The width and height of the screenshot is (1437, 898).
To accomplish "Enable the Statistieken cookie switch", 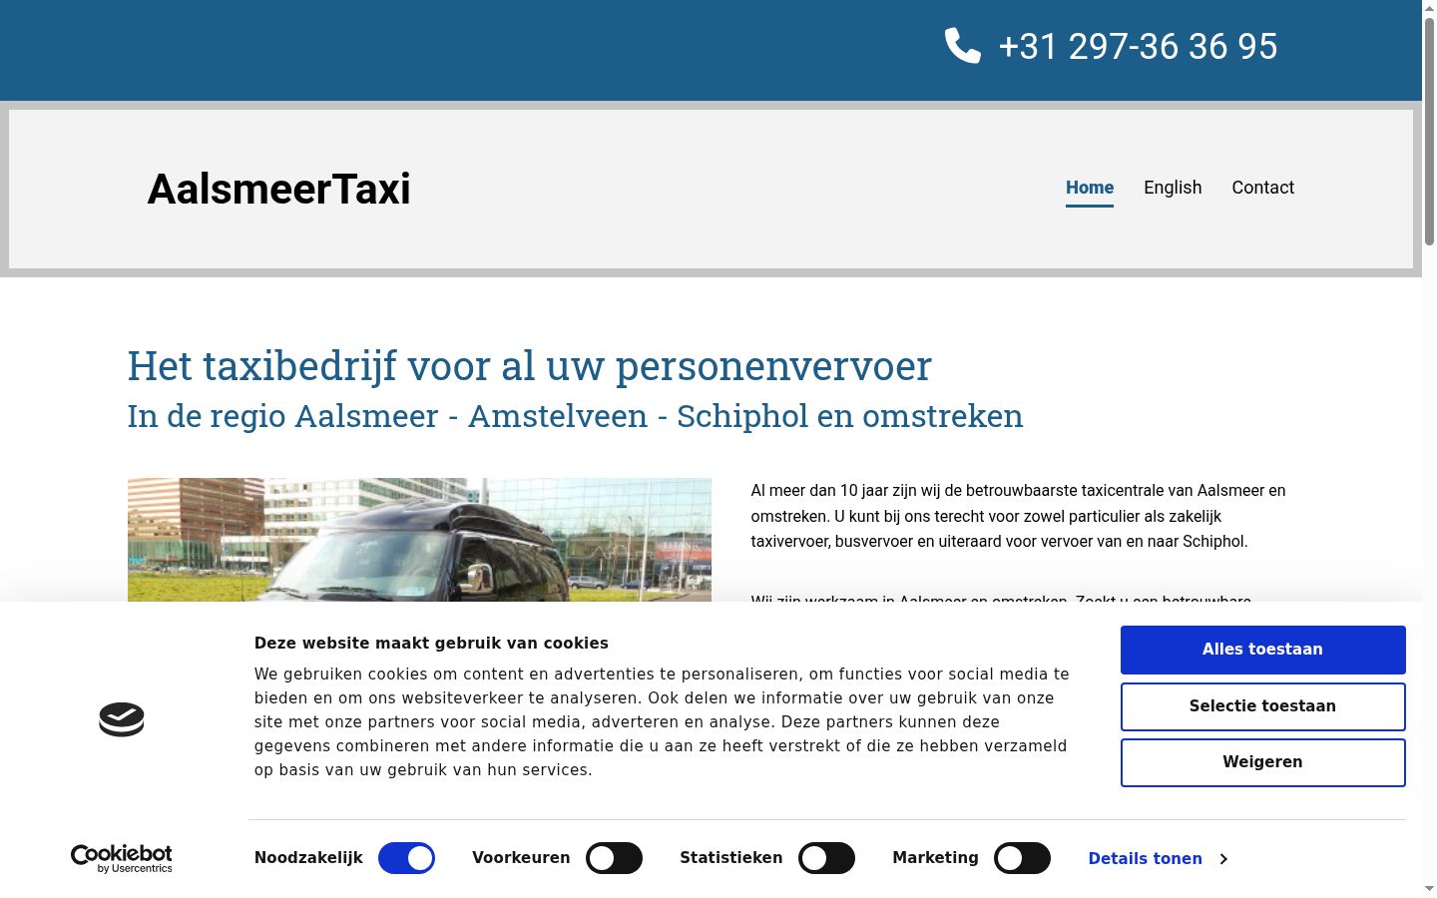I will [826, 858].
